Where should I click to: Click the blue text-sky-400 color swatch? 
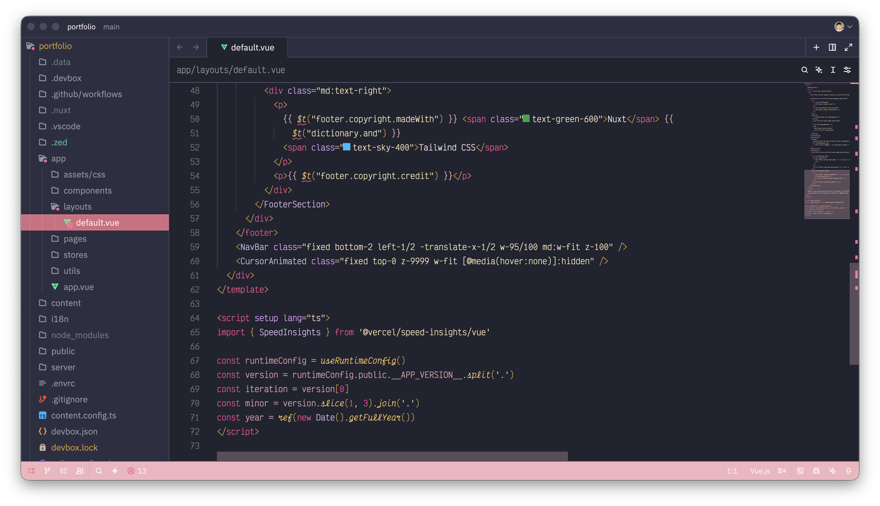tap(346, 147)
